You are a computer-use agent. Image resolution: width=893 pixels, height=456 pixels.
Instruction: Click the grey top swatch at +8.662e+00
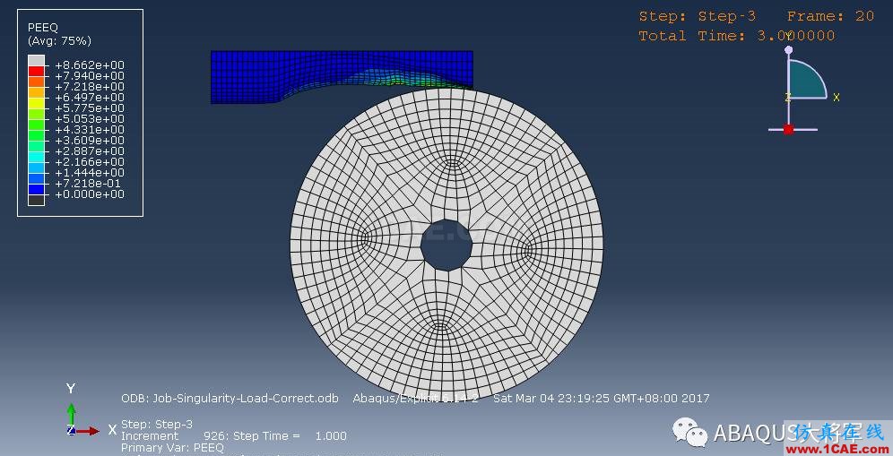(37, 60)
